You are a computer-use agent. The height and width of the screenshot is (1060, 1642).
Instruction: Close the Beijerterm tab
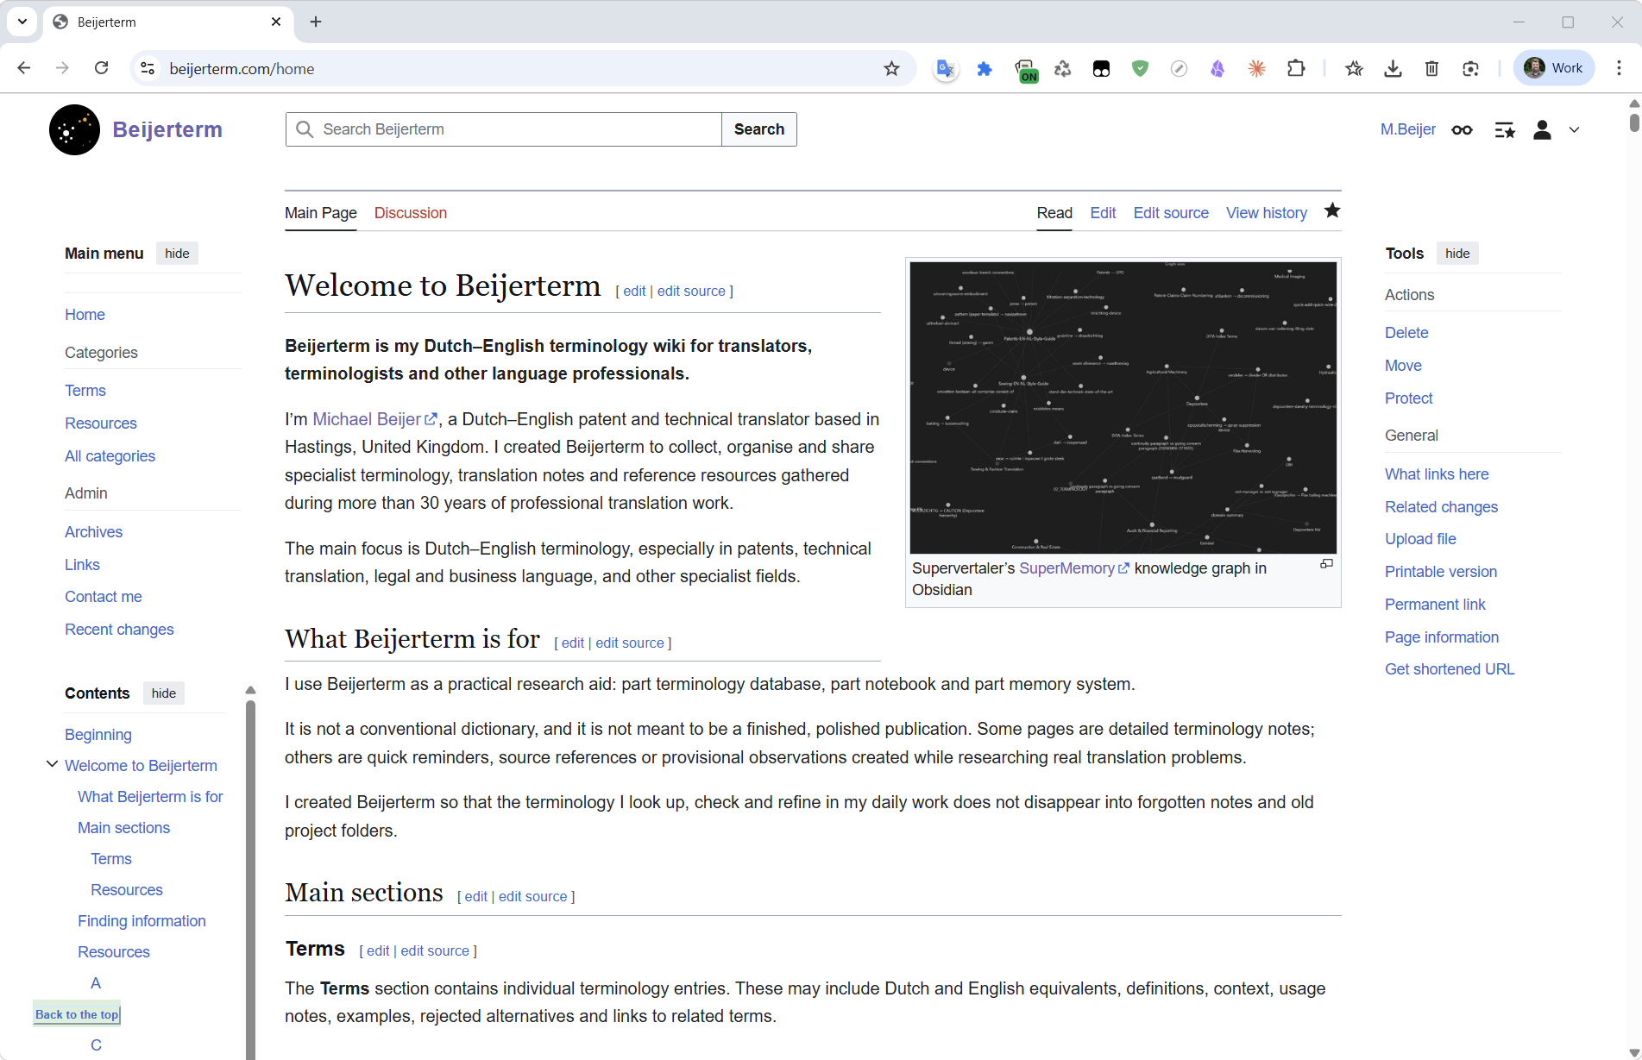(276, 22)
